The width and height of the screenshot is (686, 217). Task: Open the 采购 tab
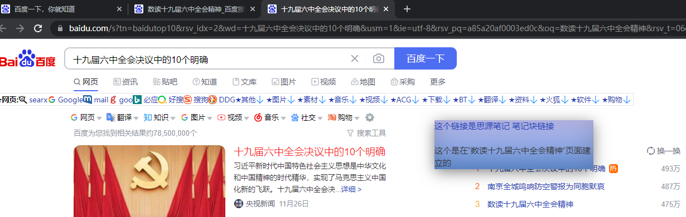403,82
